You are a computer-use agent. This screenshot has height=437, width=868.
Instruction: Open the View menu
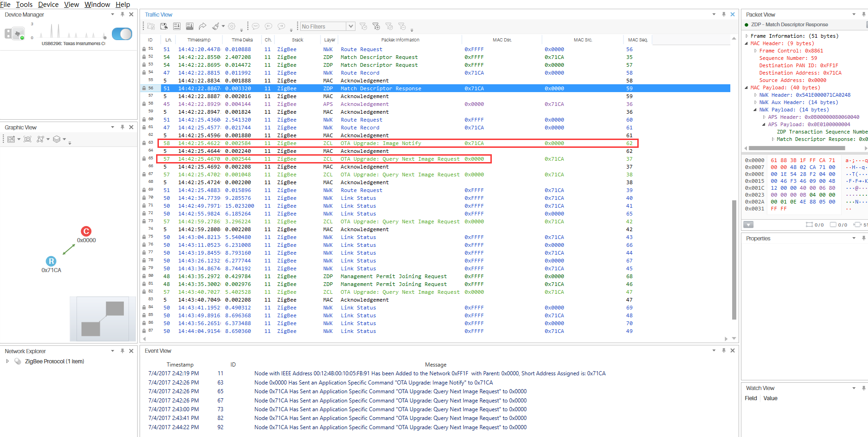(x=71, y=5)
